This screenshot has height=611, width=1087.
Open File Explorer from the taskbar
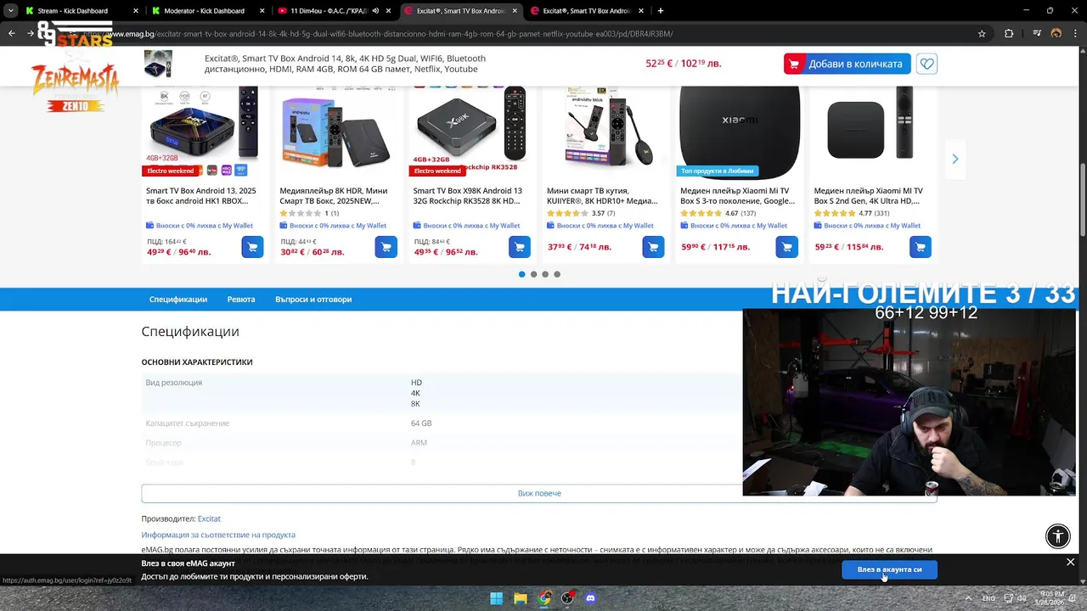(520, 598)
